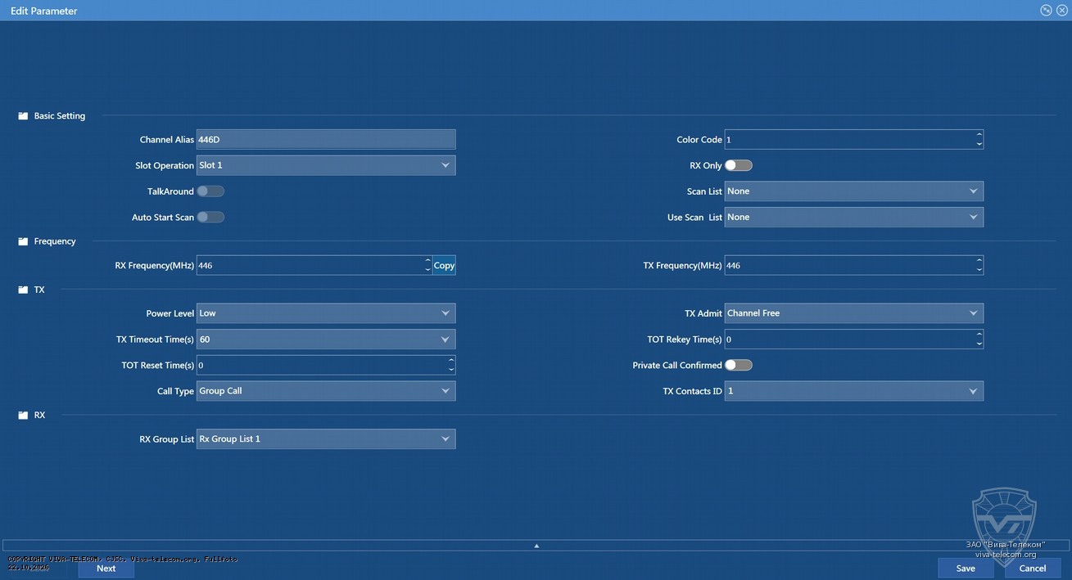The image size is (1072, 580).
Task: Click the Basic Setting section heading
Action: [60, 116]
